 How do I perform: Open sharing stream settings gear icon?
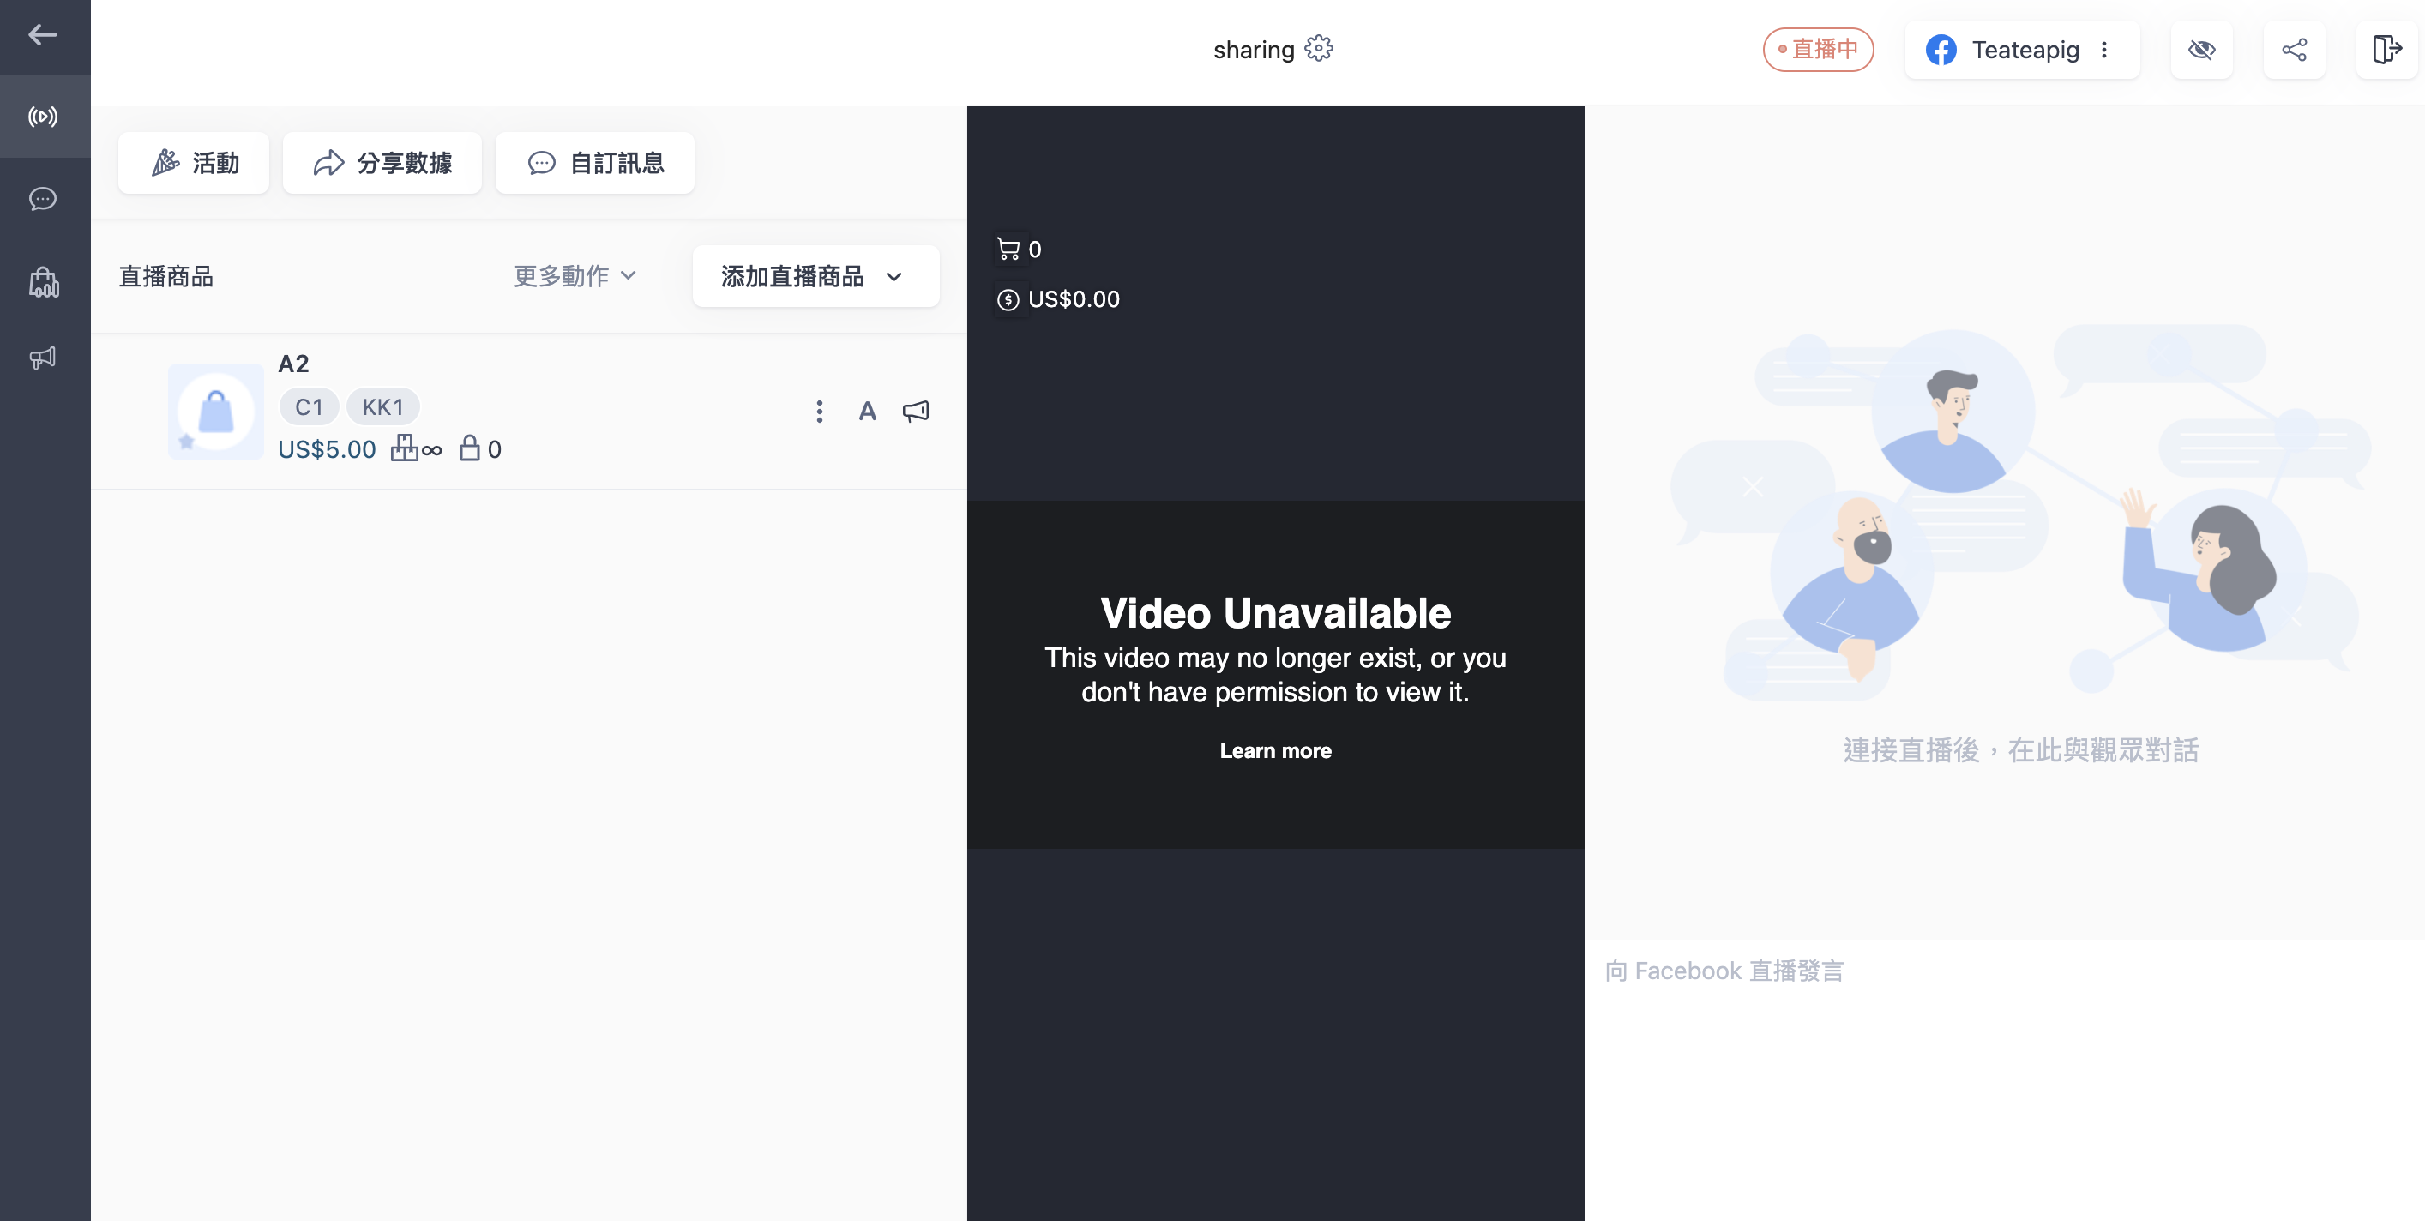click(x=1318, y=48)
